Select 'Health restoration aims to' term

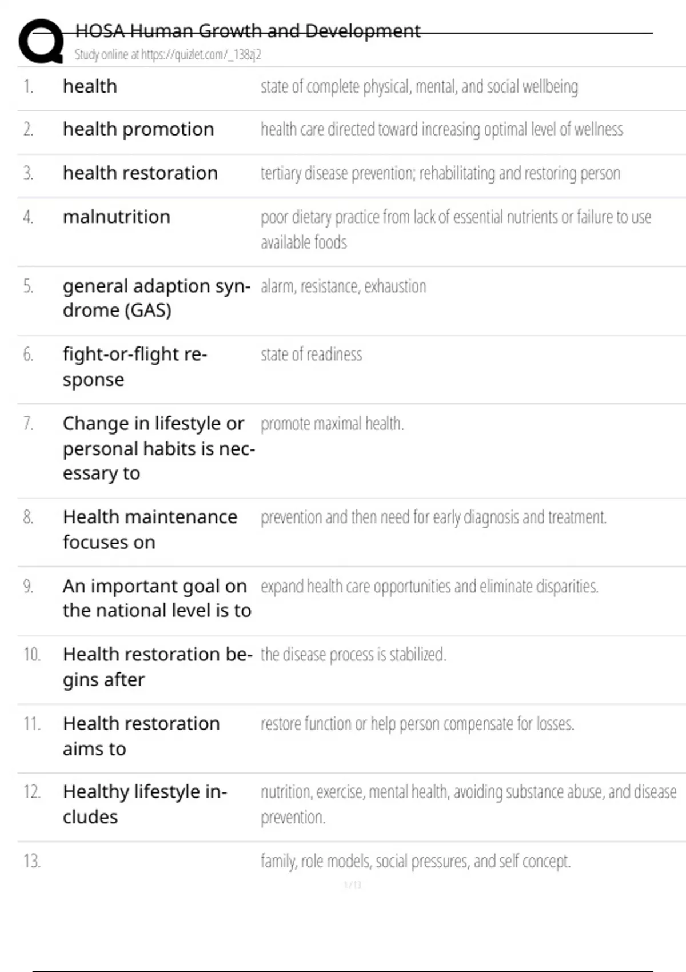141,736
